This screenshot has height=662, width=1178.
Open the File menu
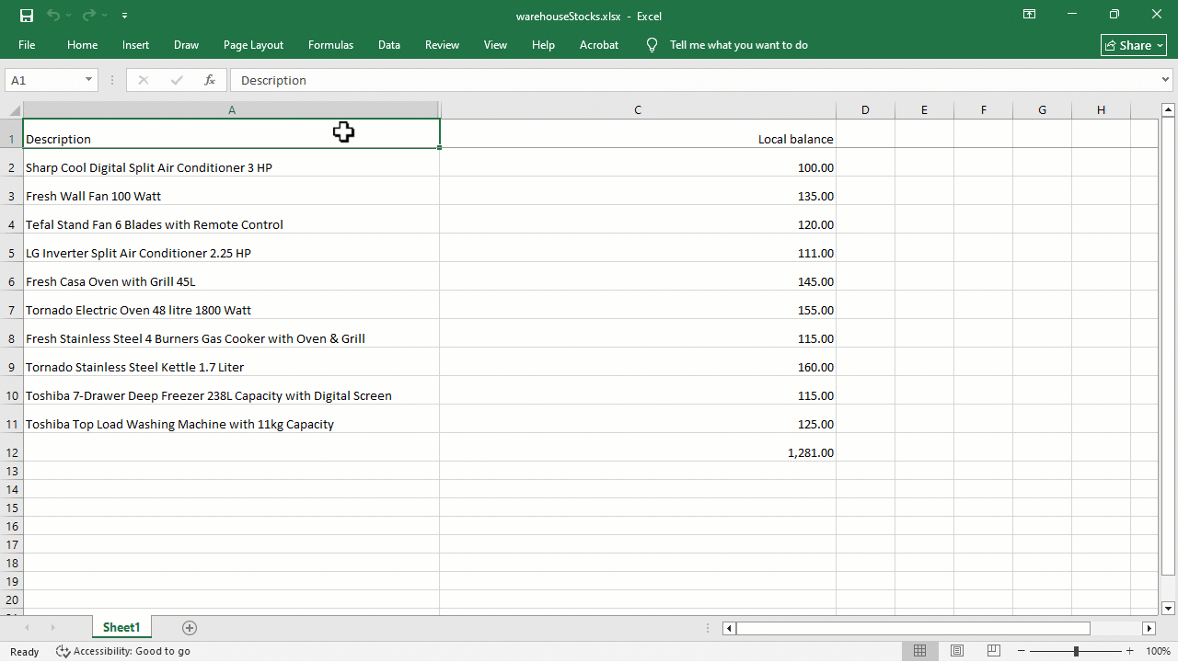pyautogui.click(x=27, y=45)
